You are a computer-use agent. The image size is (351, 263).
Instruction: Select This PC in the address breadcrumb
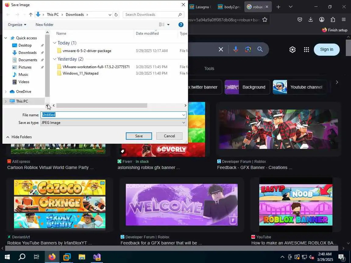[x=53, y=15]
